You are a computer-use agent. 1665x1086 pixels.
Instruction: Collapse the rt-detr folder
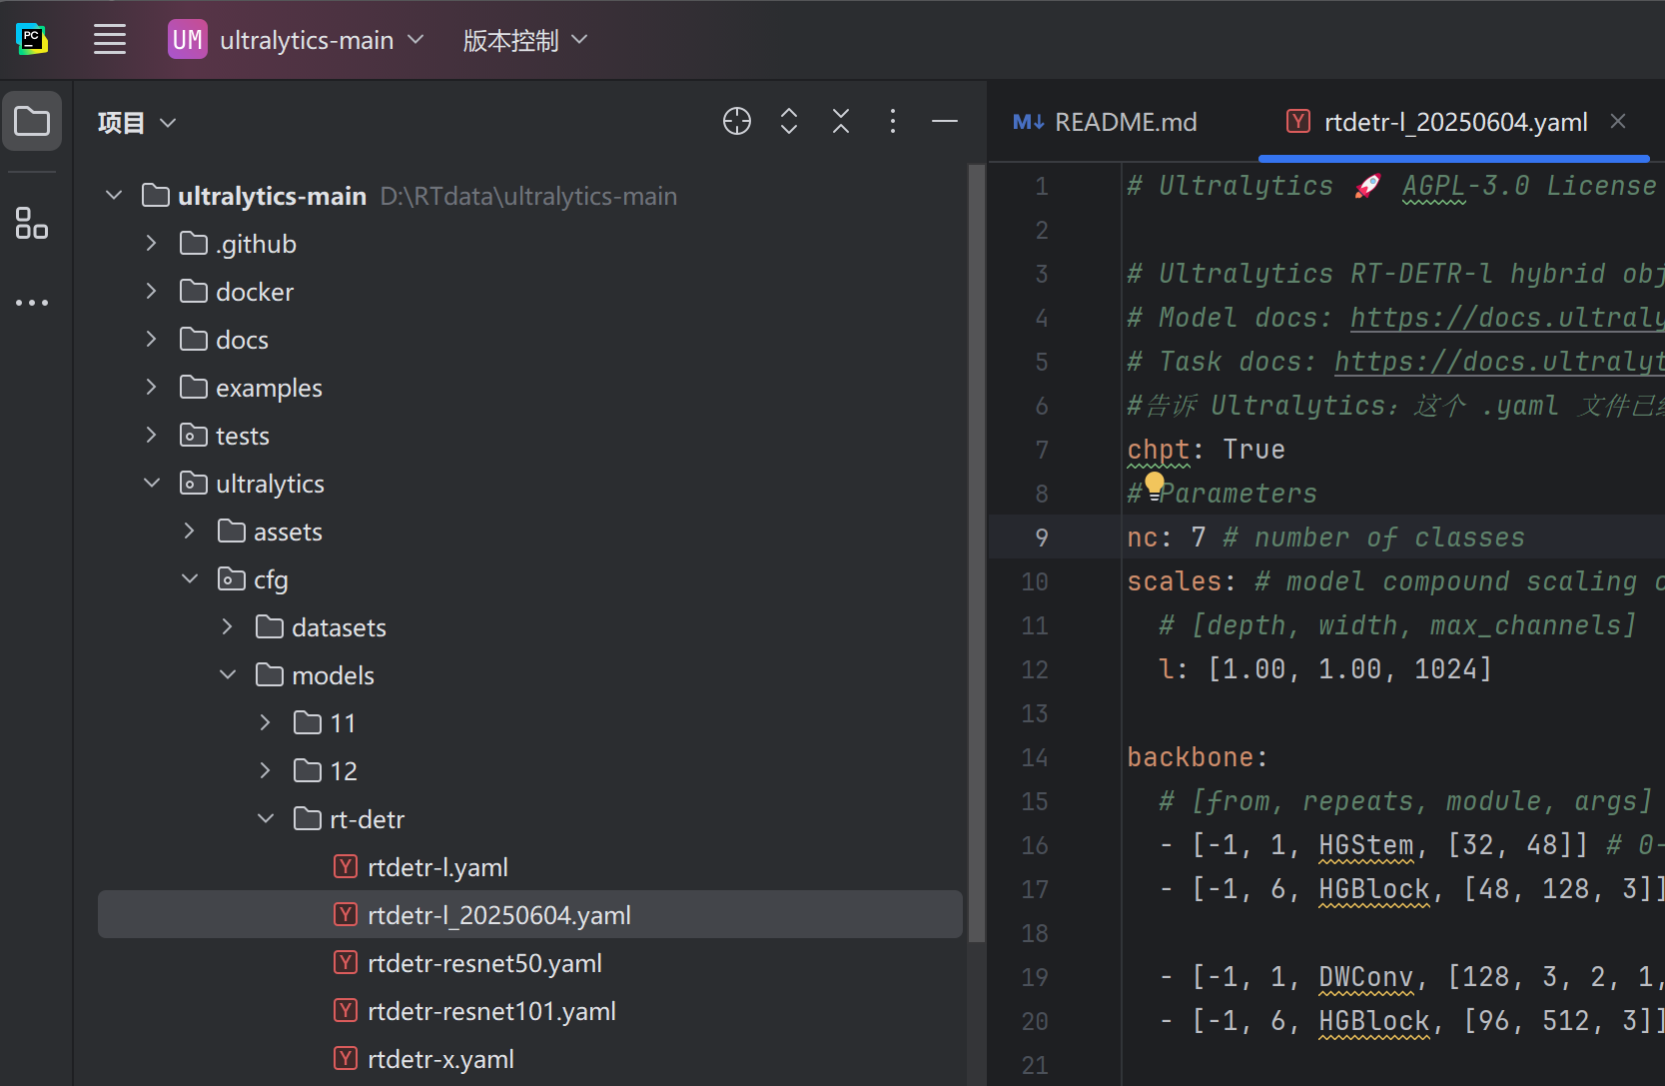266,818
